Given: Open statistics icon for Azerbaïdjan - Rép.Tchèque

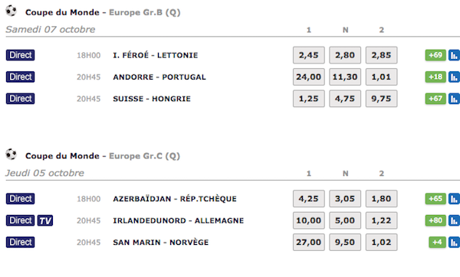Looking at the screenshot, I should [454, 199].
